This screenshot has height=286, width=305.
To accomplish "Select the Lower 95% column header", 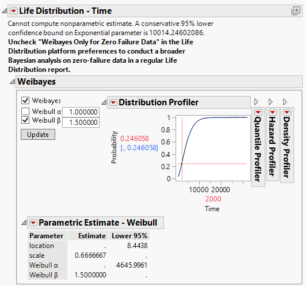I will click(129, 236).
